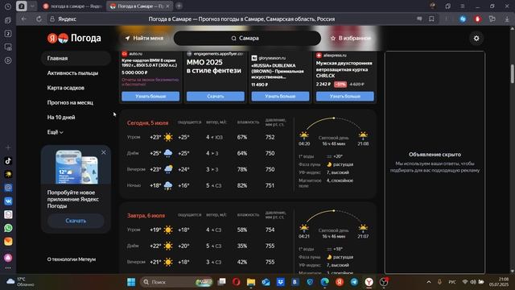Open Карта осадков page

(66, 88)
